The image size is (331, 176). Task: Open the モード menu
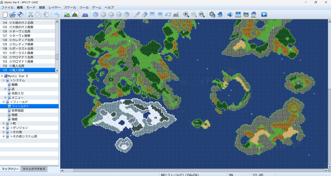(31, 7)
